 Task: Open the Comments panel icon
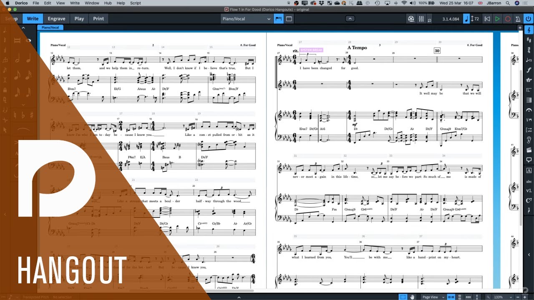(529, 160)
